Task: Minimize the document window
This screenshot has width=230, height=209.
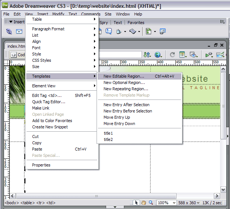Action: (x=209, y=46)
